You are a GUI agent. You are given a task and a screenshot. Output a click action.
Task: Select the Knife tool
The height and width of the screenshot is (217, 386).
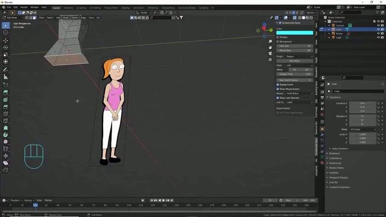(5, 121)
